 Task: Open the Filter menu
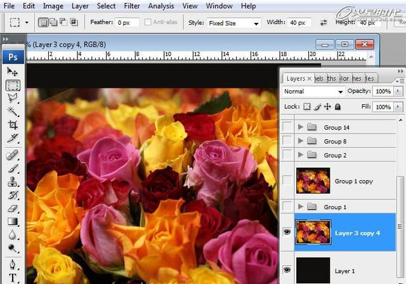coord(132,6)
